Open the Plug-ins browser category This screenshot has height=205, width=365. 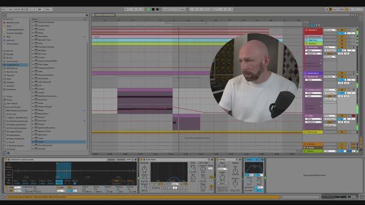(x=10, y=75)
